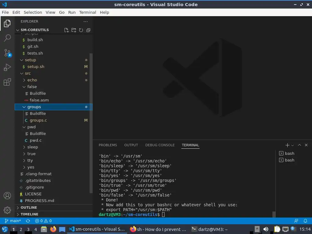The height and width of the screenshot is (234, 312).
Task: Open the Manage gear icon
Action: coord(7,210)
